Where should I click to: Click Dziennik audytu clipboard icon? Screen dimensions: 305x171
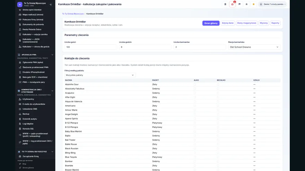click(20, 119)
